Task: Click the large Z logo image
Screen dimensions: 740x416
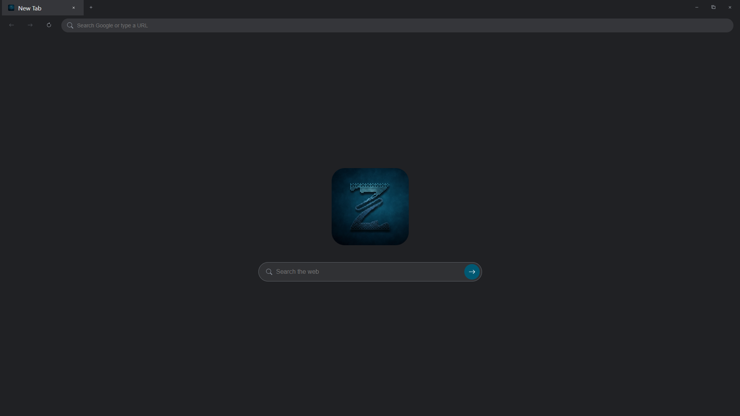Action: 369,206
